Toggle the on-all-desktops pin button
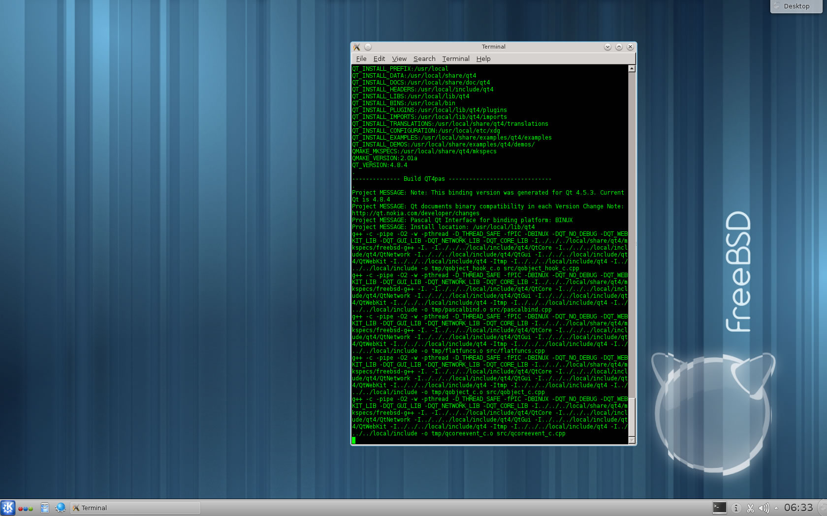 point(368,47)
